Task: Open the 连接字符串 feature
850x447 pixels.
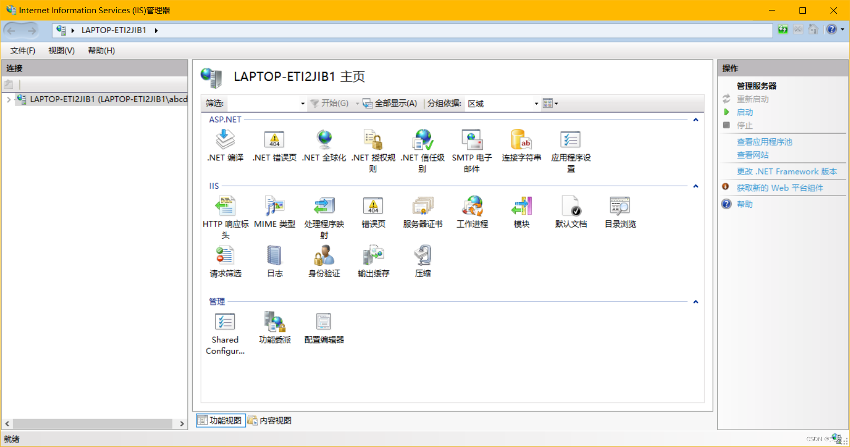Action: click(x=522, y=146)
